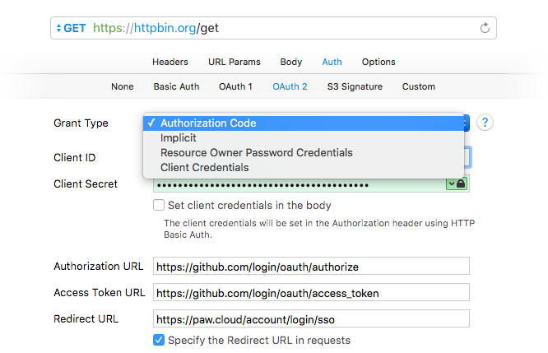
Task: Switch to the URL Params tab
Action: tap(235, 62)
